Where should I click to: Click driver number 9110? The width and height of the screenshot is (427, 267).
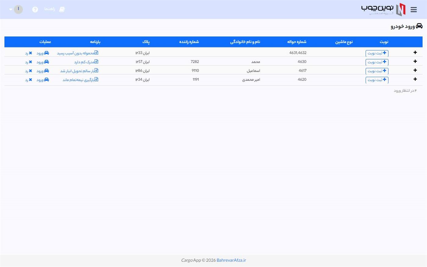click(195, 70)
